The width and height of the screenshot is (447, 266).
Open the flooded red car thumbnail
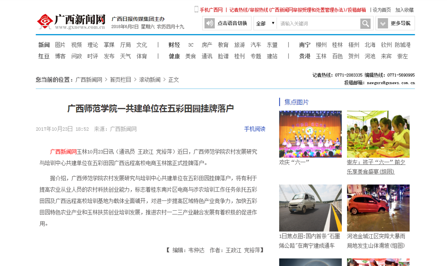click(378, 208)
